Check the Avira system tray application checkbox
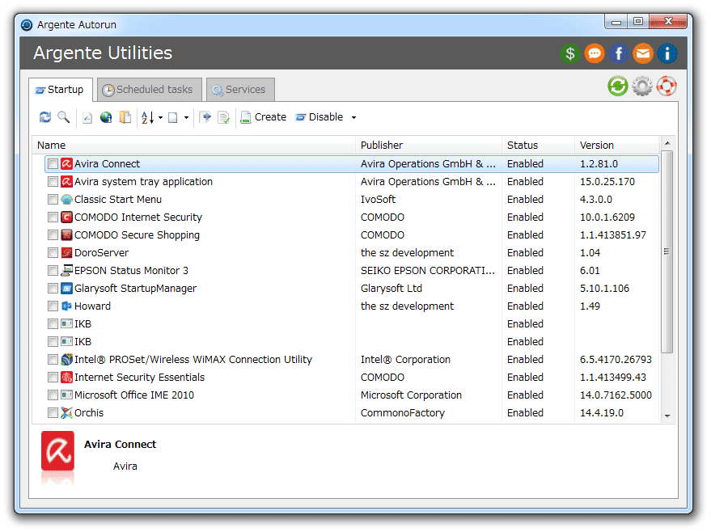This screenshot has width=711, height=532. [x=53, y=182]
